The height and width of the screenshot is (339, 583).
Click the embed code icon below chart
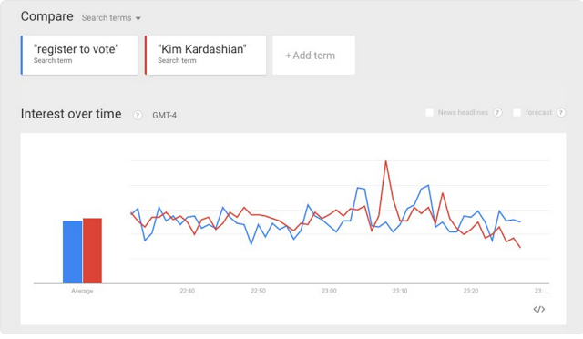click(539, 309)
